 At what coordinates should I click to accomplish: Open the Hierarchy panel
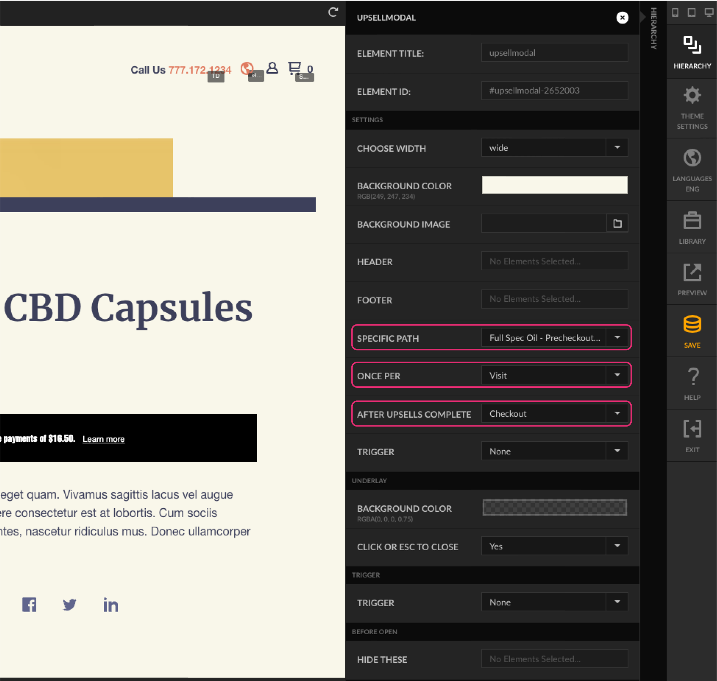(x=692, y=52)
